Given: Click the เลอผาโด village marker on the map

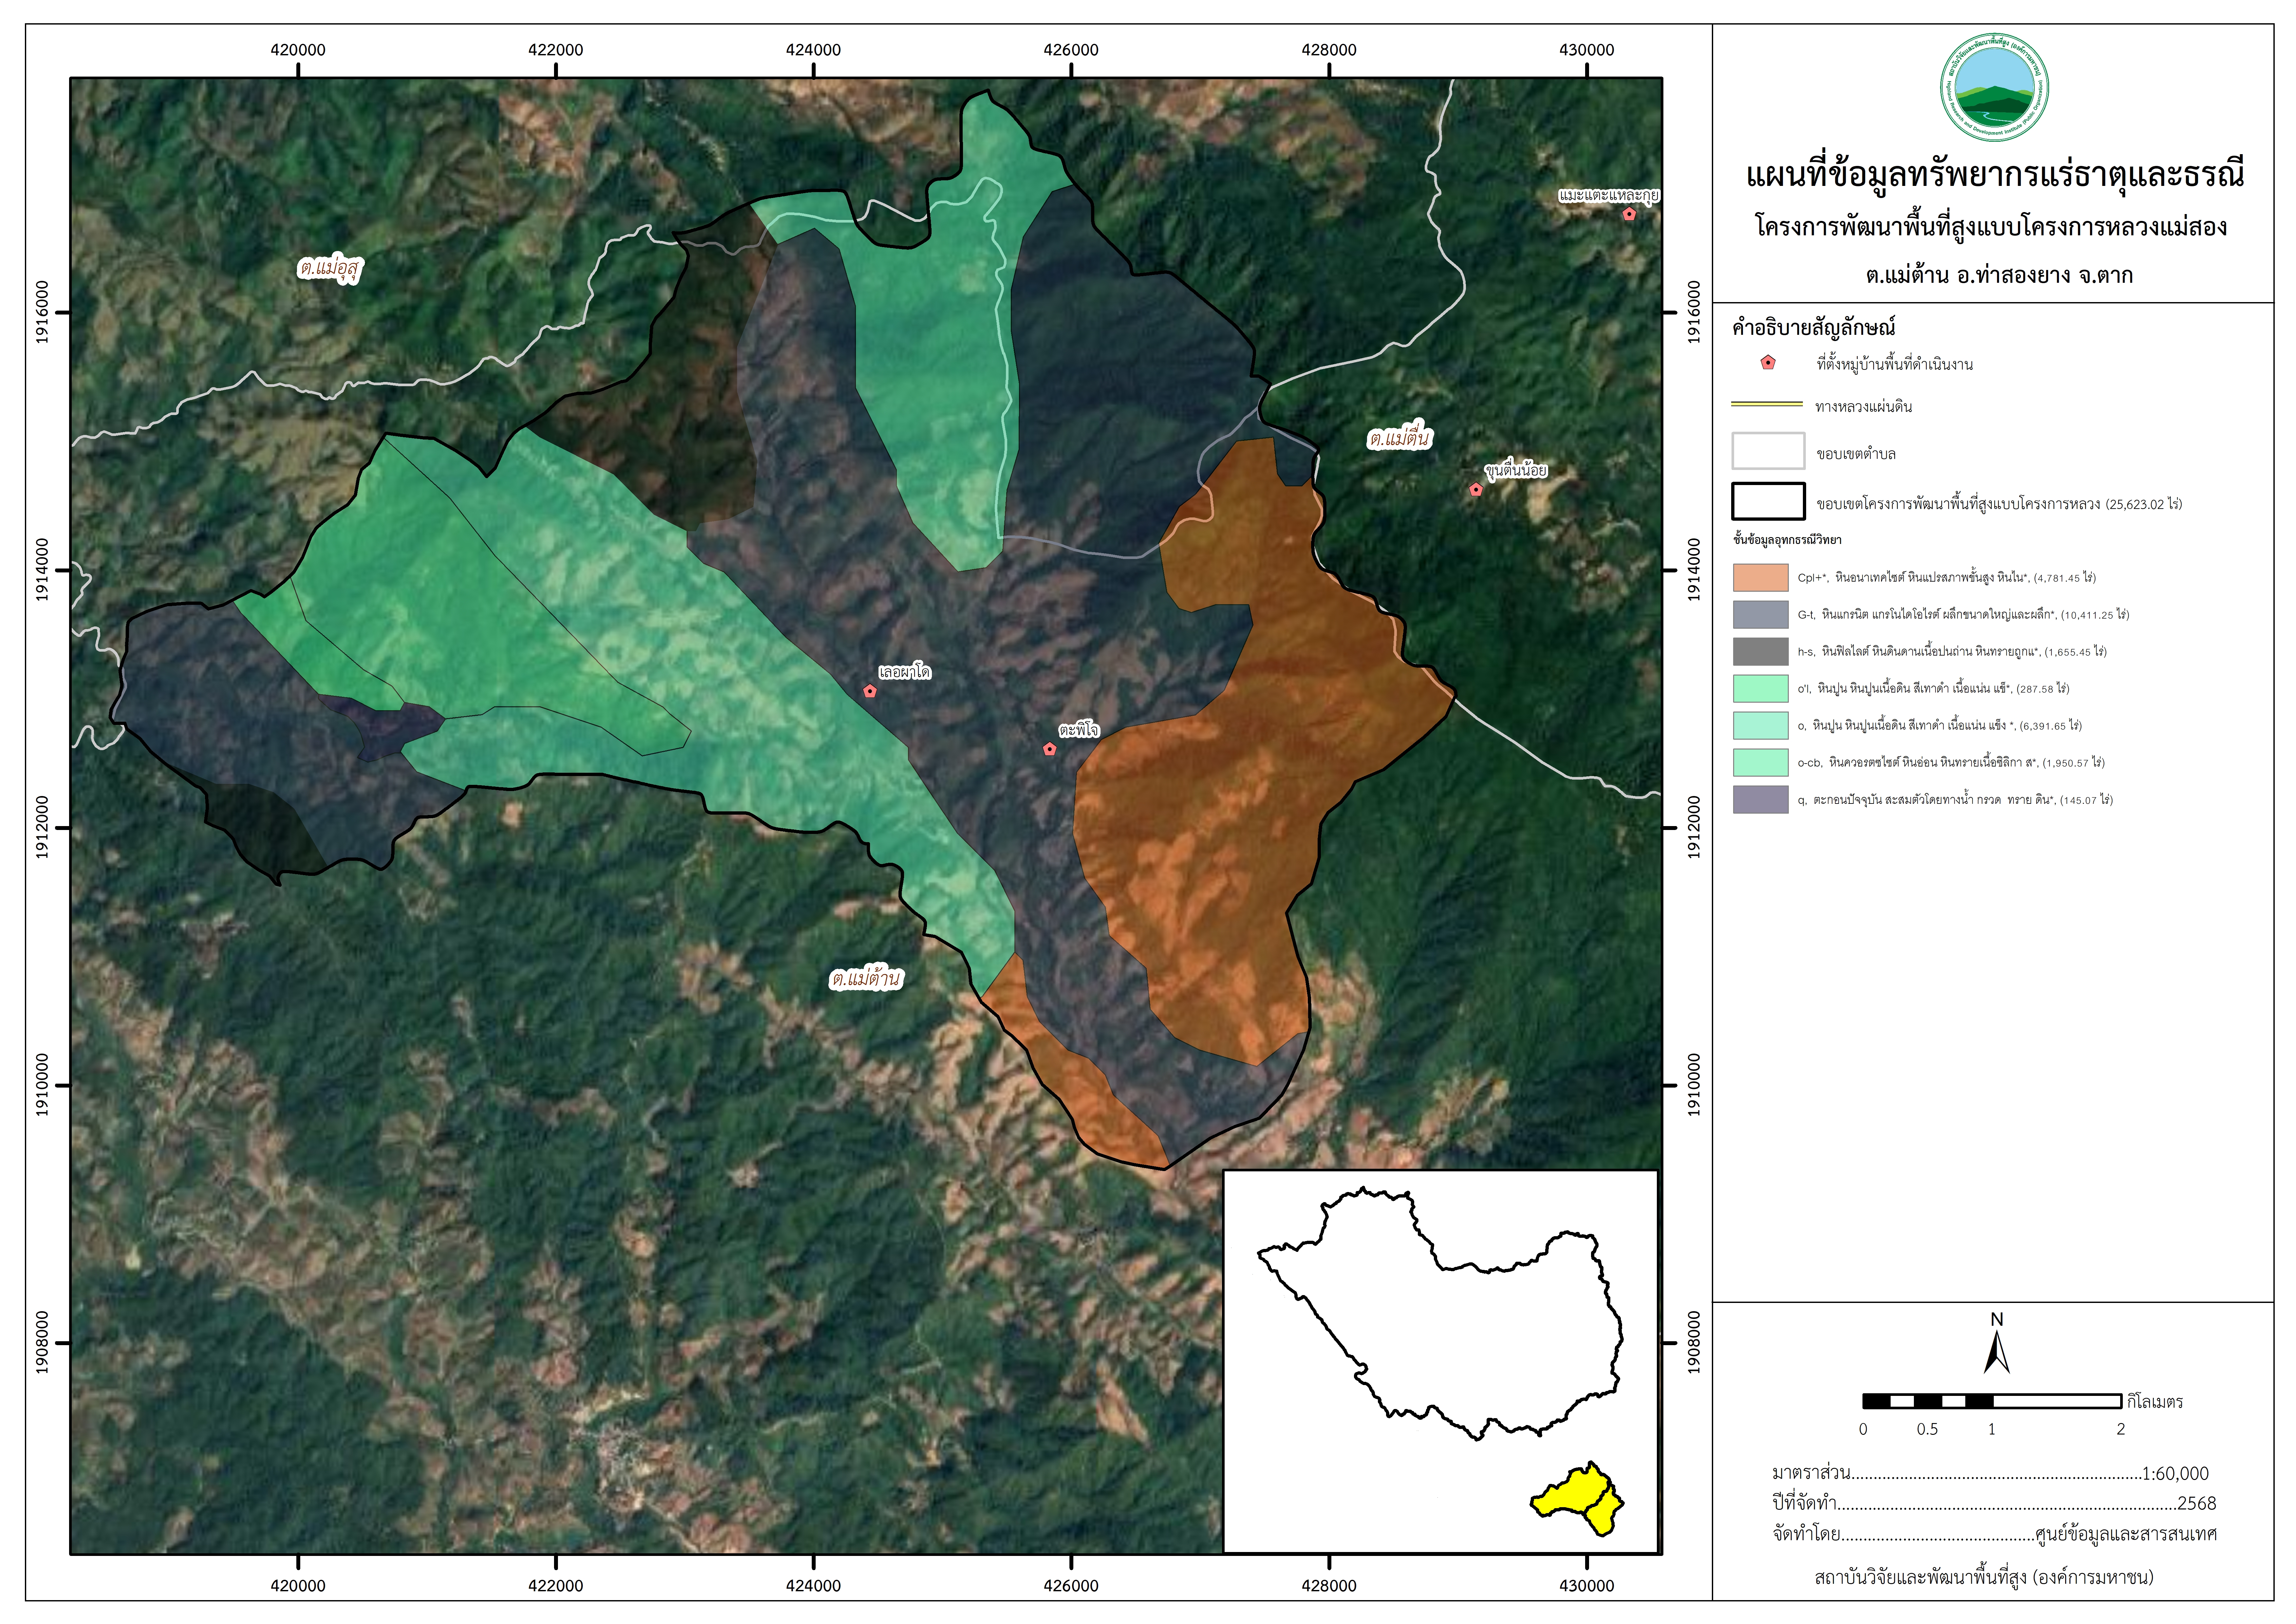Looking at the screenshot, I should point(869,691).
